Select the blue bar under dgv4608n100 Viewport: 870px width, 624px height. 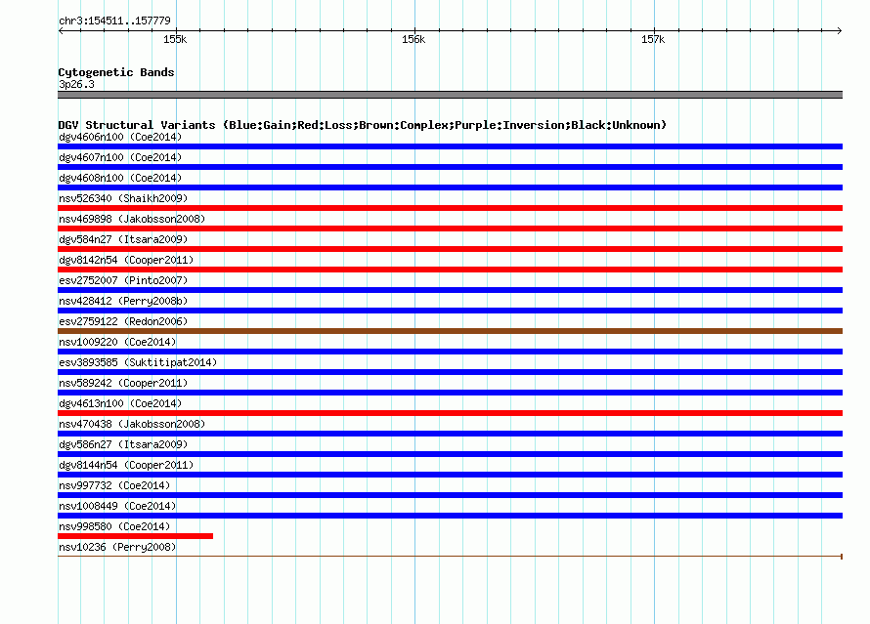point(450,187)
